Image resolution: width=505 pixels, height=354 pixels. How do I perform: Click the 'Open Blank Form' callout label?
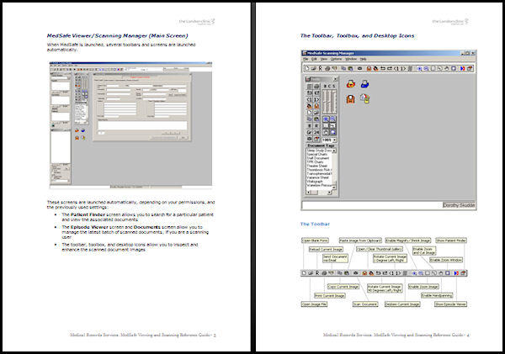tap(316, 240)
